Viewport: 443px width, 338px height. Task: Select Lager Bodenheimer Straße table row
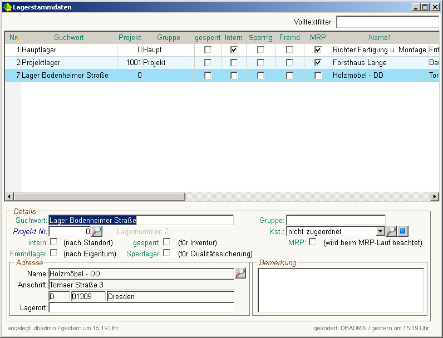[x=222, y=76]
